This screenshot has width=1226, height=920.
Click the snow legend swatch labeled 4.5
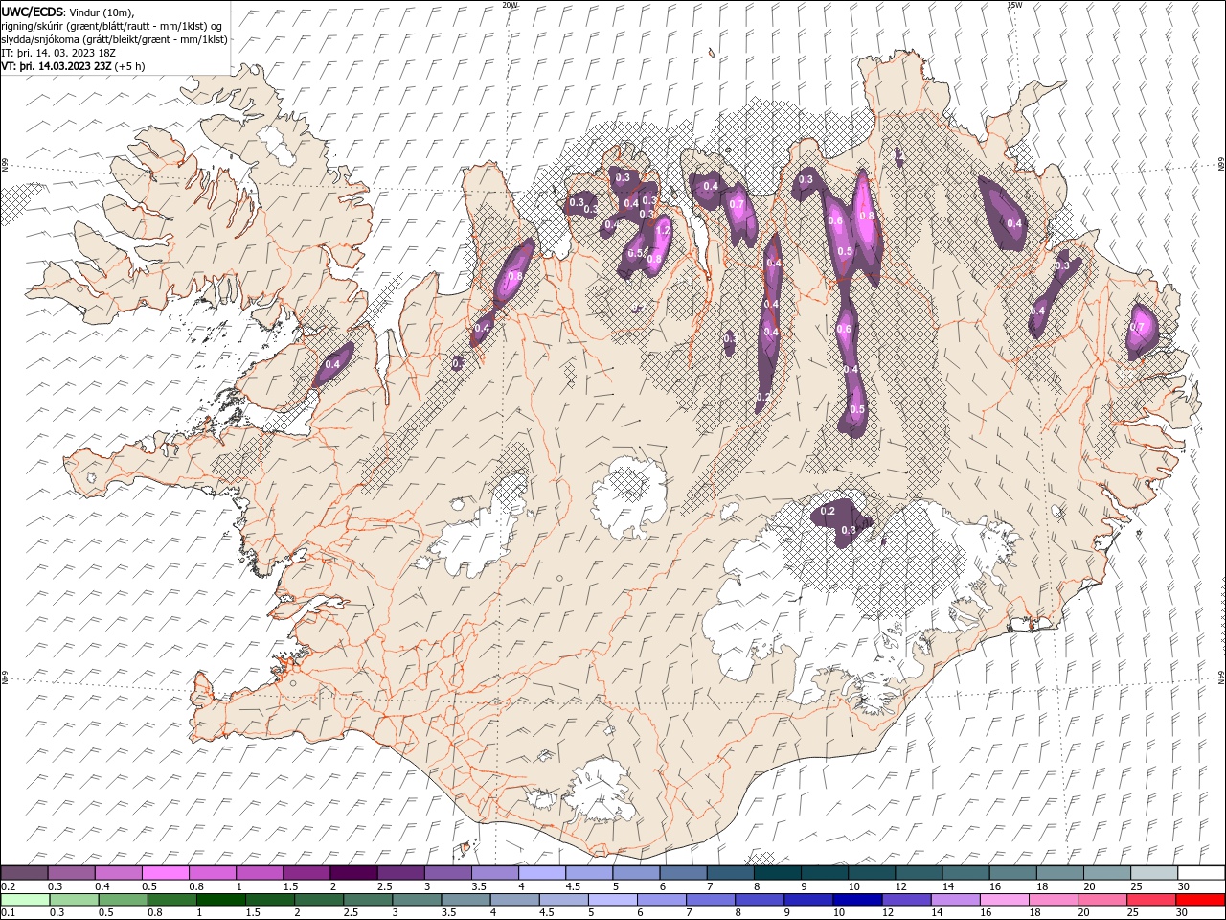coord(588,872)
